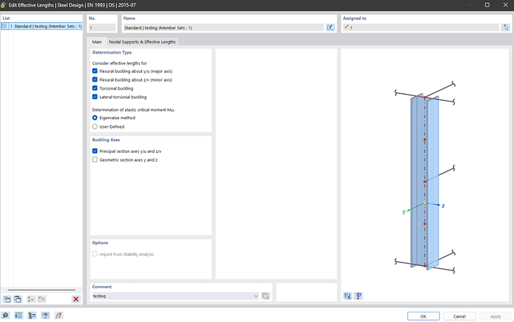This screenshot has height=322, width=514.
Task: Expand the Comment dropdown arrow
Action: [256, 296]
